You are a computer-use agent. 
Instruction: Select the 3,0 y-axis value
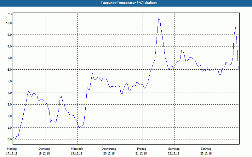pos(9,105)
